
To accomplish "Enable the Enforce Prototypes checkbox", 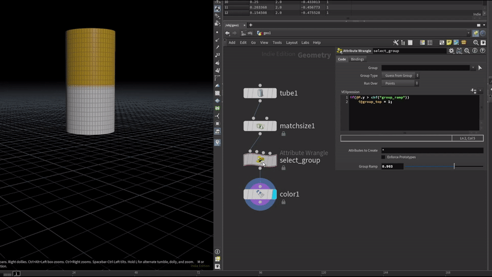I will coord(383,157).
